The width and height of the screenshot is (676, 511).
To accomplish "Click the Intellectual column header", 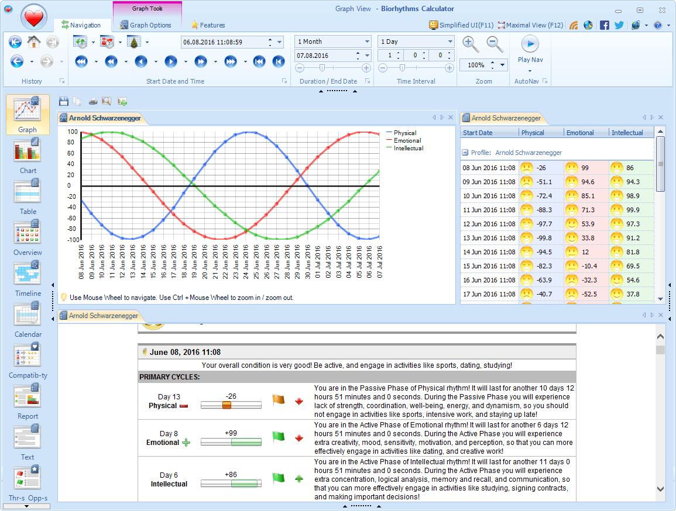I will tap(632, 133).
